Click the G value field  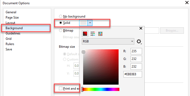136,59
